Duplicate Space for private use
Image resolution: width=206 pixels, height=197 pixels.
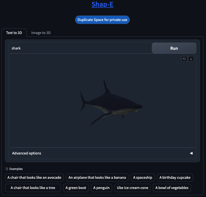(102, 20)
